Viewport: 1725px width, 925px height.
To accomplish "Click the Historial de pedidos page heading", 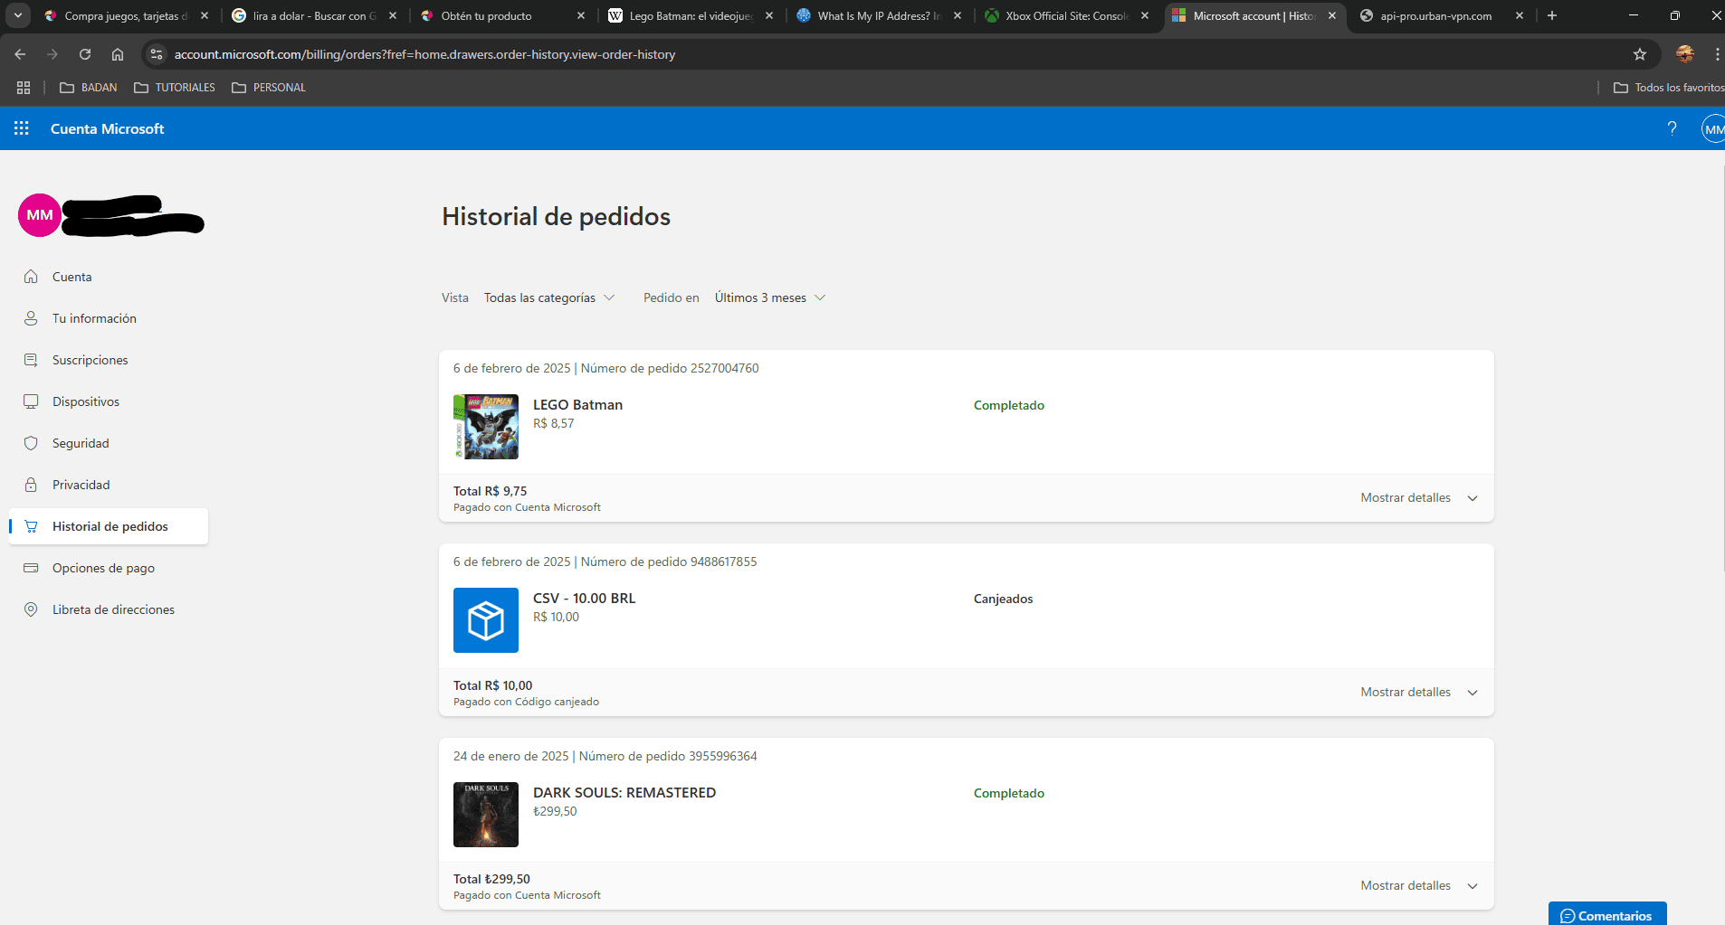I will click(x=556, y=216).
